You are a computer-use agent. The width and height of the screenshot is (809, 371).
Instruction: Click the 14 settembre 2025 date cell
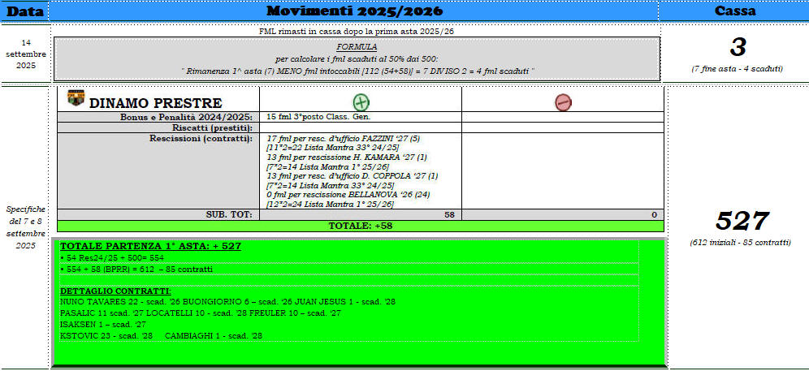[26, 54]
